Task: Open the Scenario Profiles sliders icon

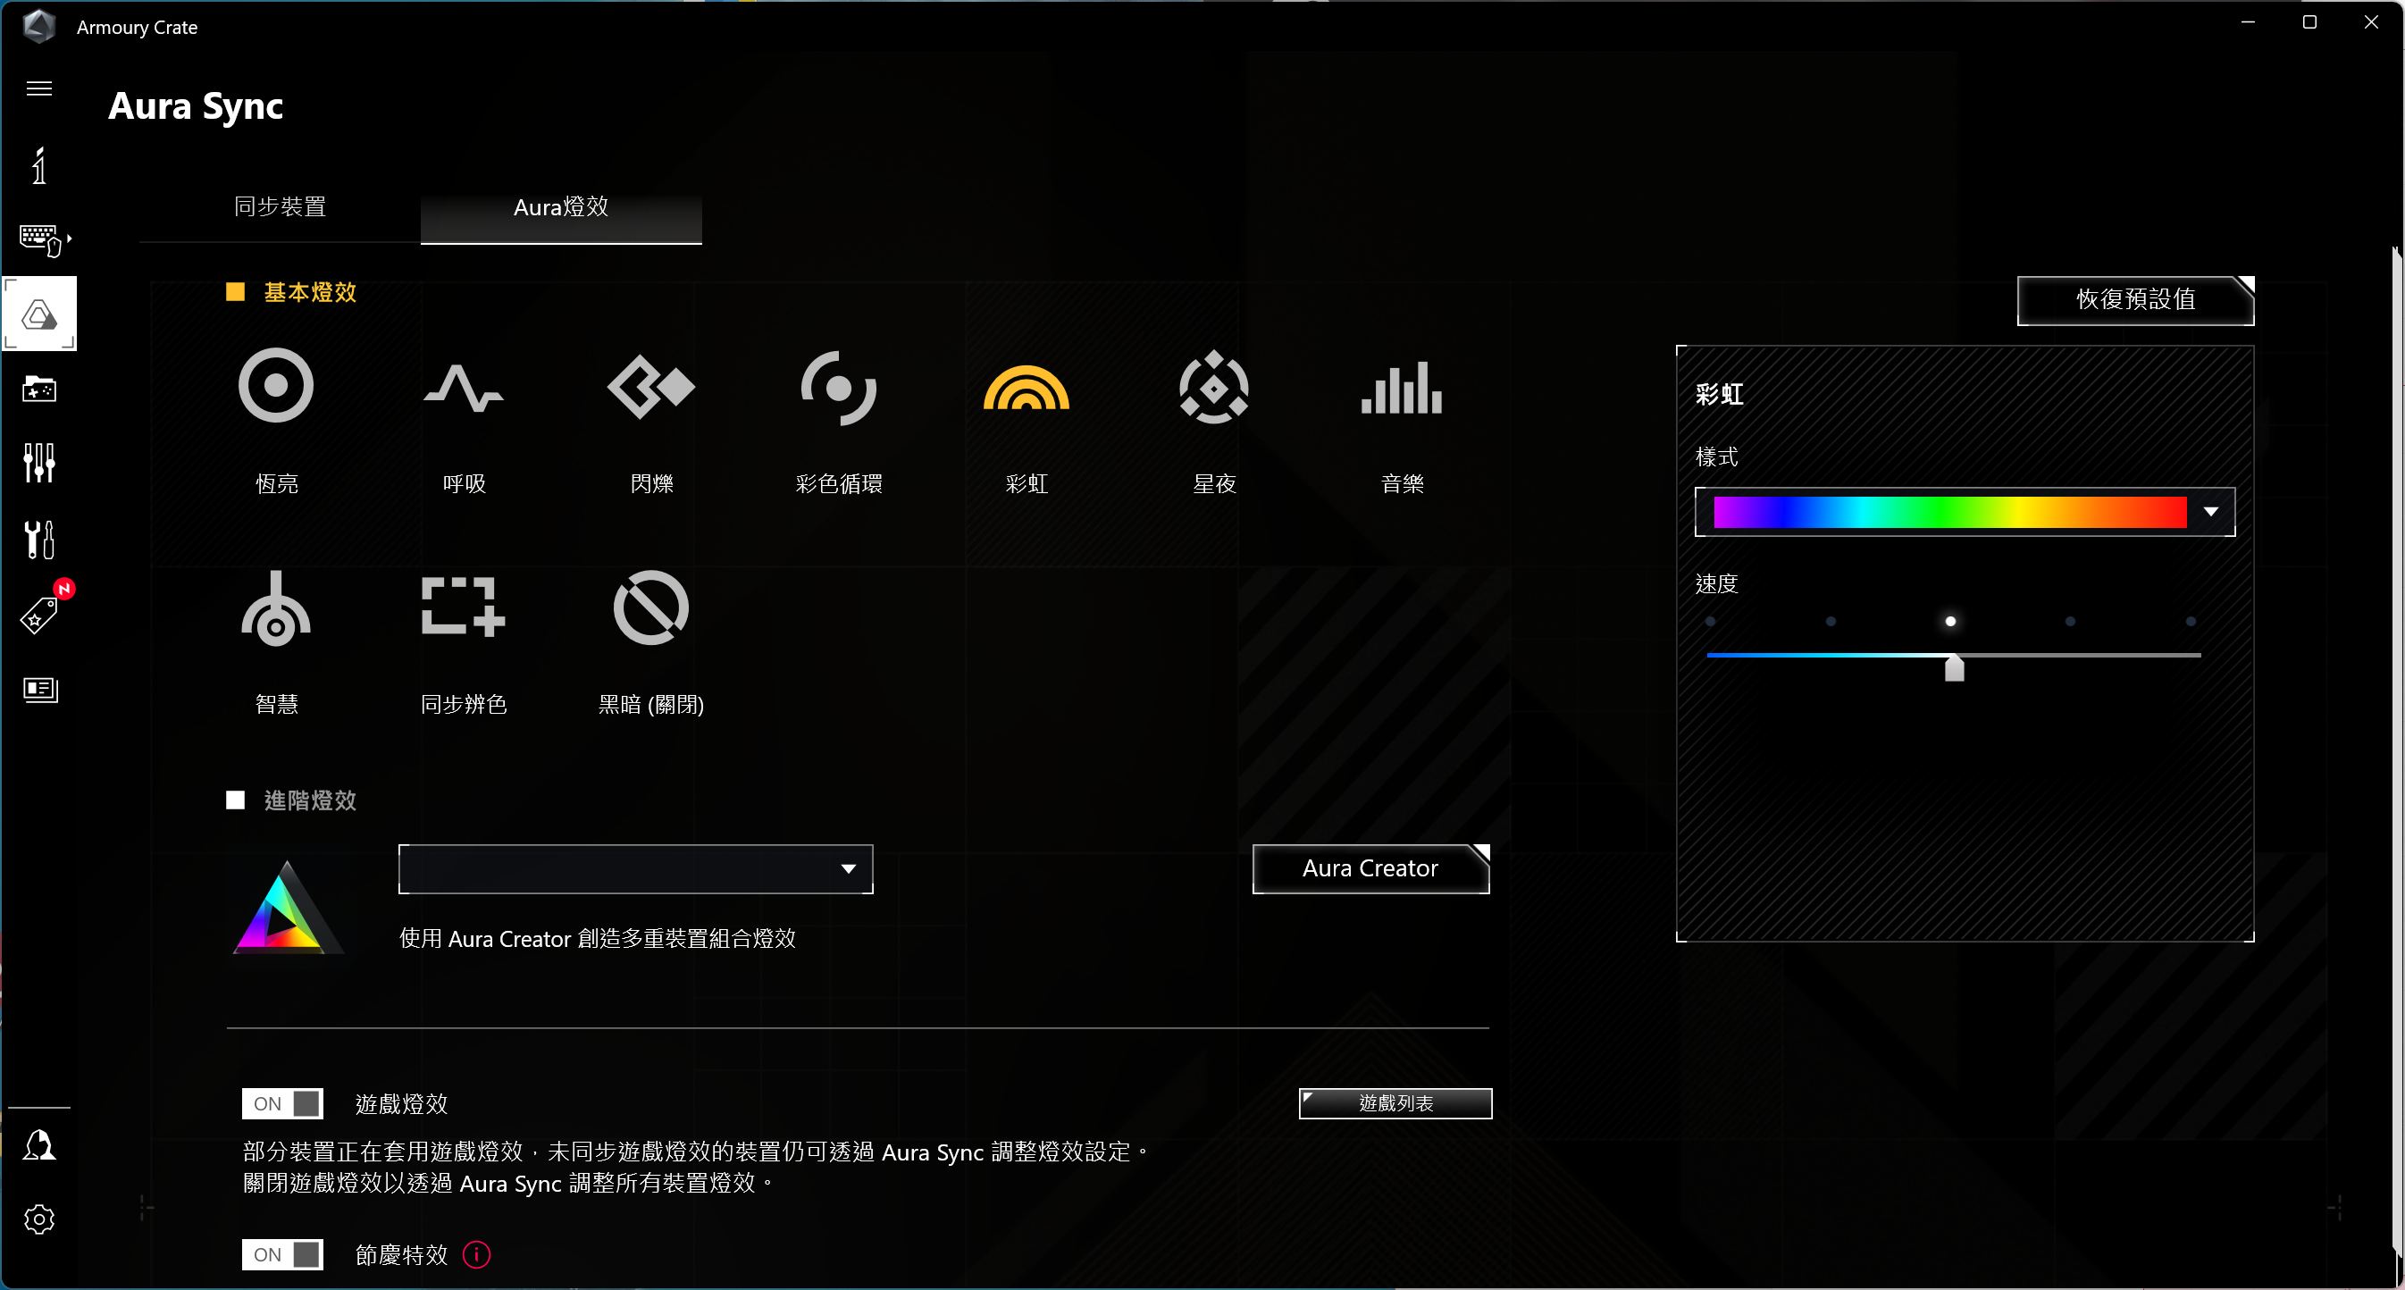Action: [39, 463]
